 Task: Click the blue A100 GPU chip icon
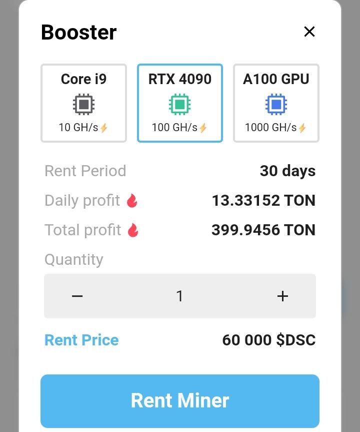276,105
